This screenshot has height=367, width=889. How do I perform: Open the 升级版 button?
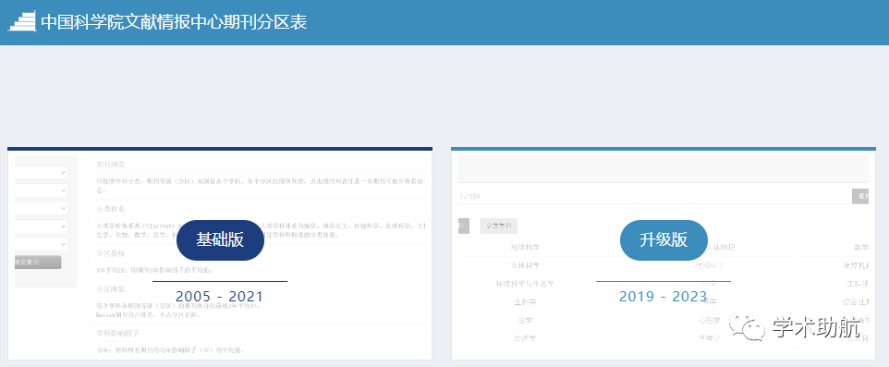tap(664, 240)
